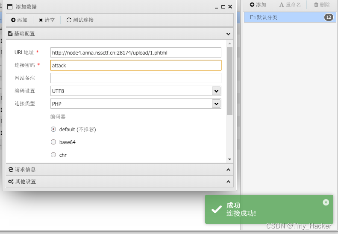The image size is (338, 234).
Task: Click the 请求信息 browser icon
Action: coord(11,170)
